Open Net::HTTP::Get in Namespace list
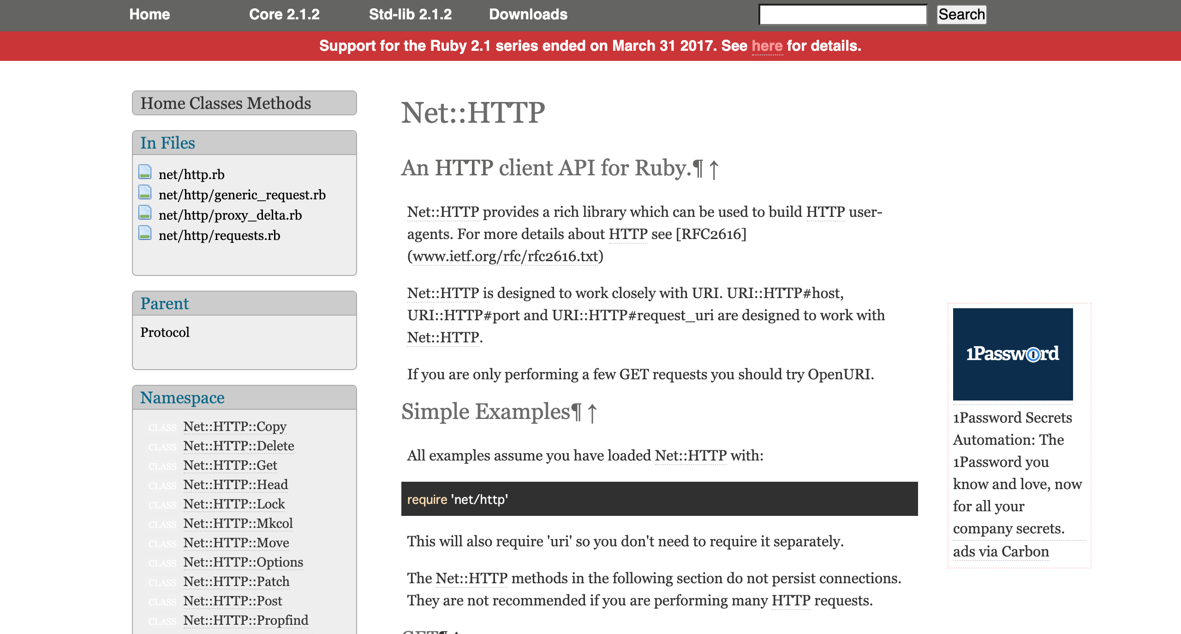Image resolution: width=1181 pixels, height=634 pixels. tap(230, 465)
